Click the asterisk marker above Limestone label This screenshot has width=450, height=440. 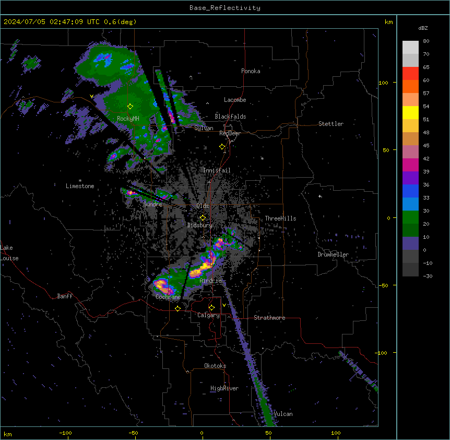click(x=80, y=181)
